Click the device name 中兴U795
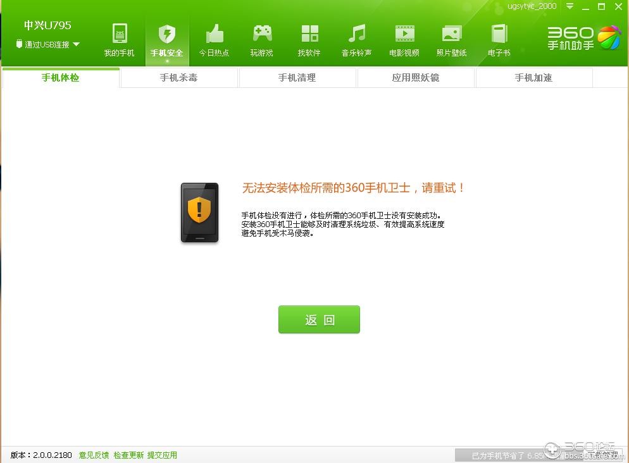The image size is (629, 463). (47, 25)
